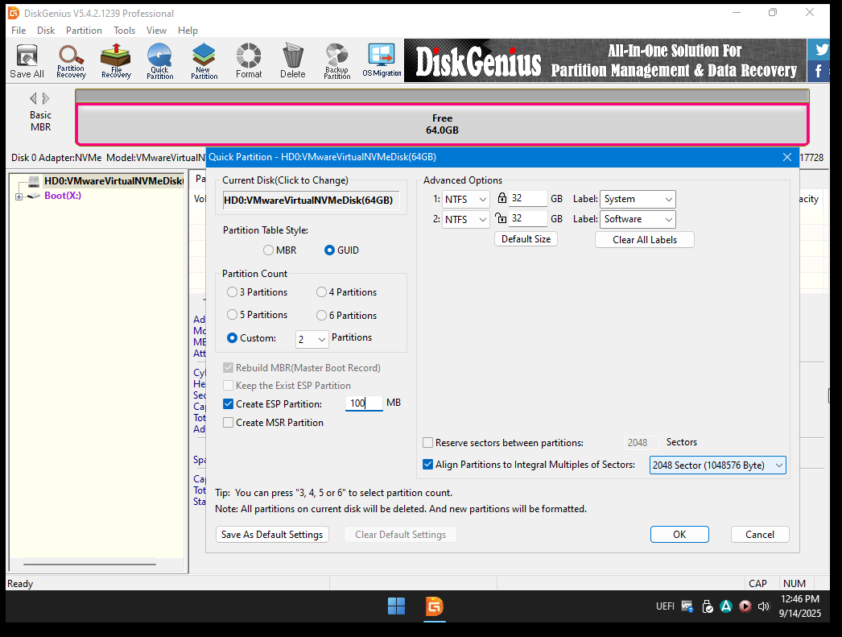This screenshot has width=842, height=637.
Task: Click the Delete trash icon
Action: click(x=293, y=61)
